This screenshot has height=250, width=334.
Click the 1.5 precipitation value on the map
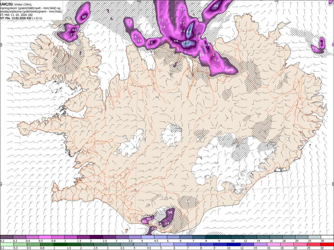coord(140,41)
